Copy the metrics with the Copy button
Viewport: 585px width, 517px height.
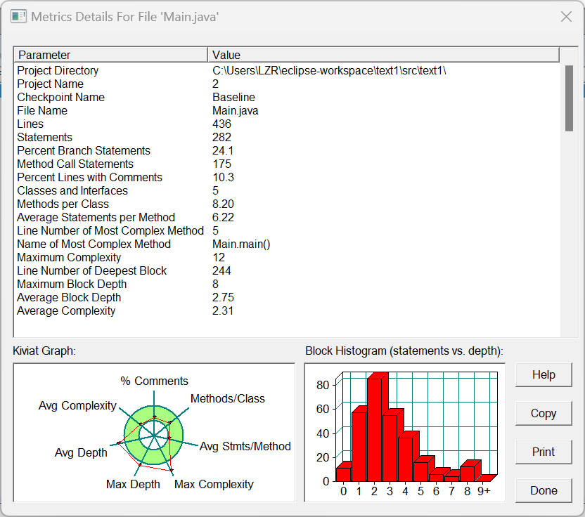(544, 413)
